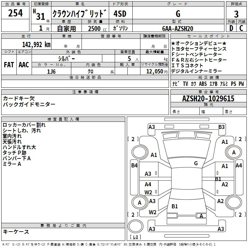Toggle the ABS equipment label
This screenshot has width=248, height=248.
(x=203, y=84)
